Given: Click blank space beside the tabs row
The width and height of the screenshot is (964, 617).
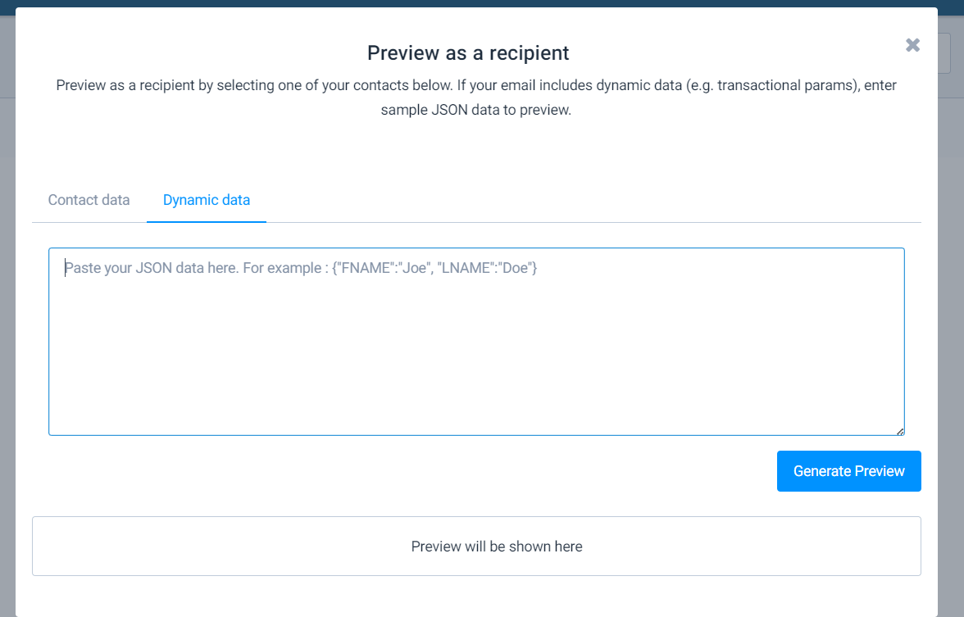Looking at the screenshot, I should click(x=590, y=200).
